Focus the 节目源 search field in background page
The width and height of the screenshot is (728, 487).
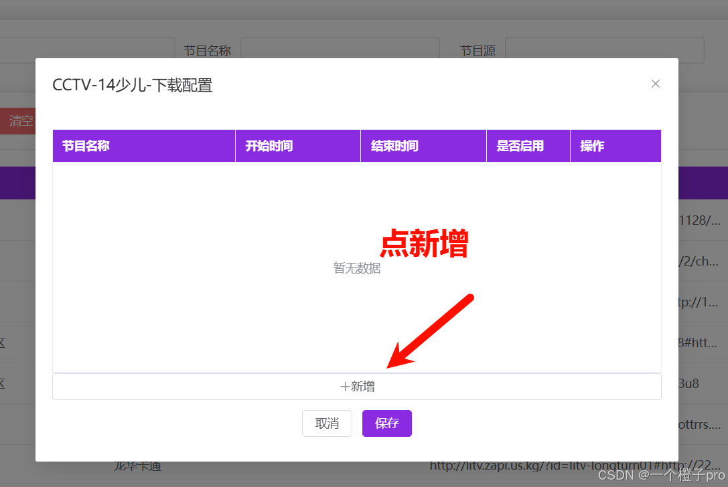(605, 50)
